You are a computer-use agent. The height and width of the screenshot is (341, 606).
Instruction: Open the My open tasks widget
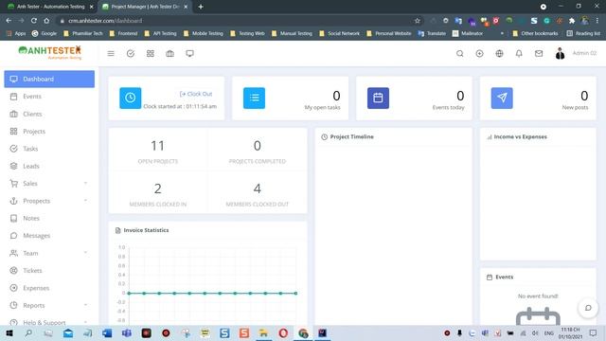click(x=291, y=99)
